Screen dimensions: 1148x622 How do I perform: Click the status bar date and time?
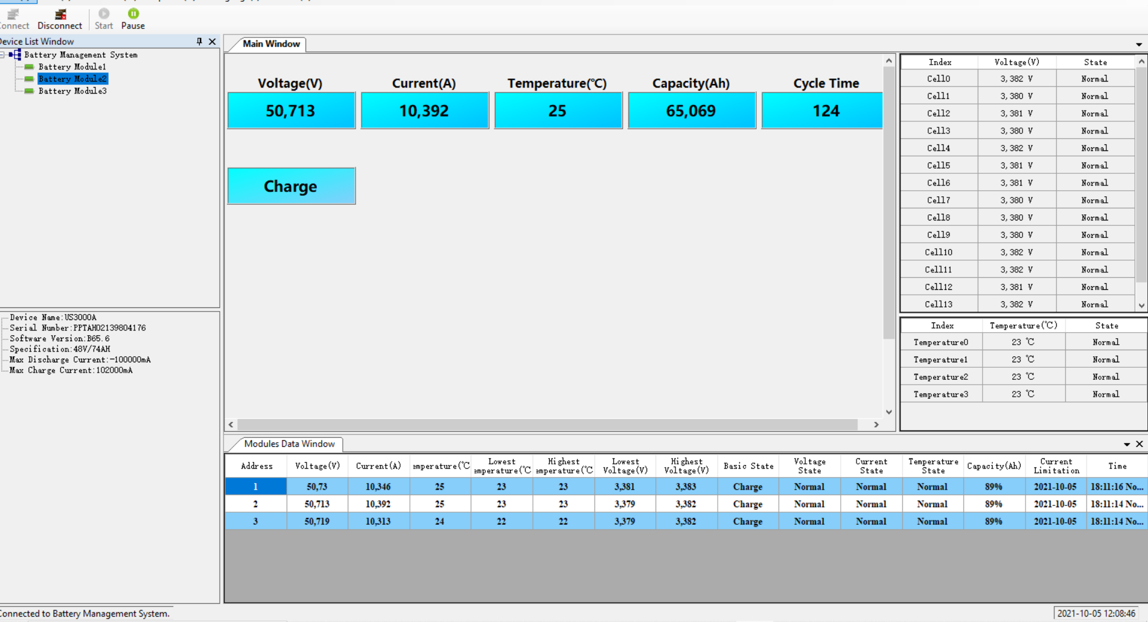tap(1097, 614)
